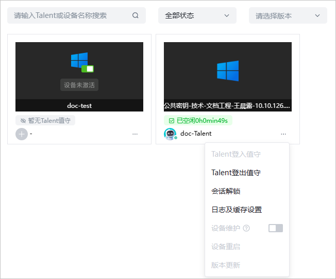This screenshot has height=279, width=336.
Task: Choose 会话解锁 in context menu
Action: [226, 191]
